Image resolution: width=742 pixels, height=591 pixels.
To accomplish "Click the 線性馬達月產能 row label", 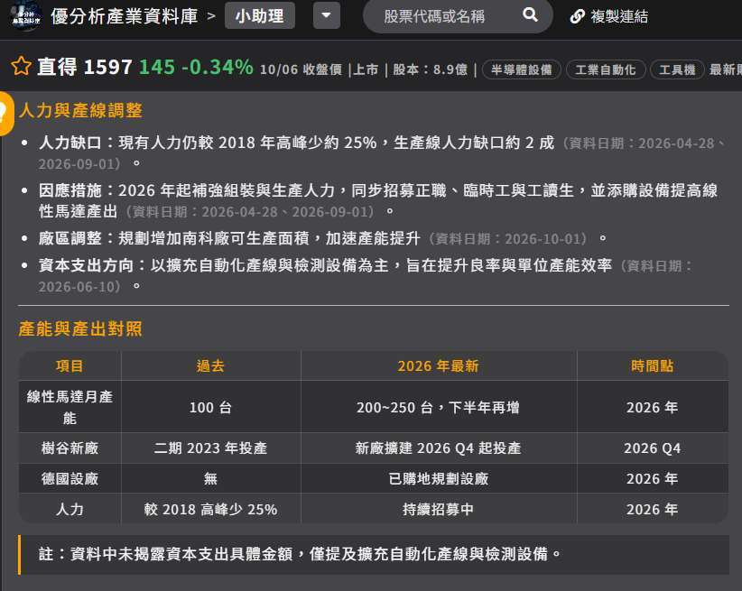I will tap(70, 407).
